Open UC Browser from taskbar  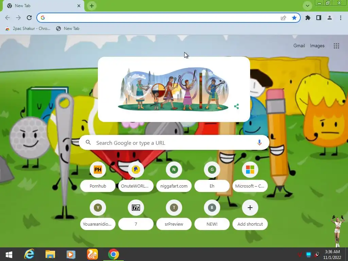click(92, 254)
